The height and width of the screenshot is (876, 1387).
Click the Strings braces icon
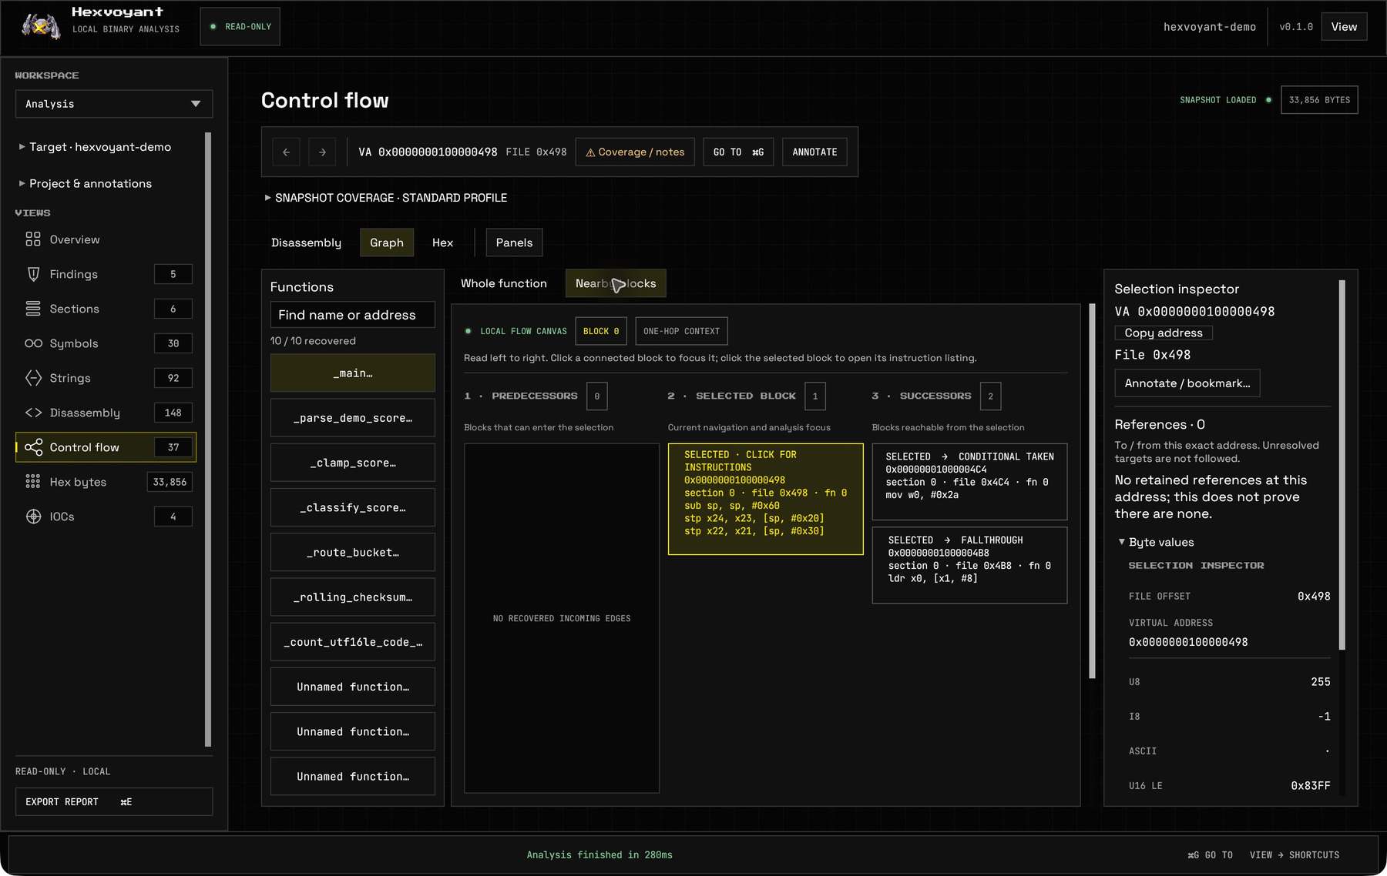[x=33, y=378]
